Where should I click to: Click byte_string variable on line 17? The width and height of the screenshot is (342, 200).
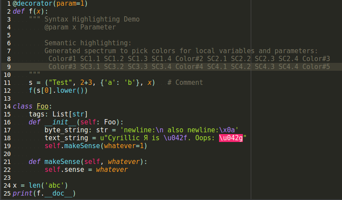pos(66,130)
